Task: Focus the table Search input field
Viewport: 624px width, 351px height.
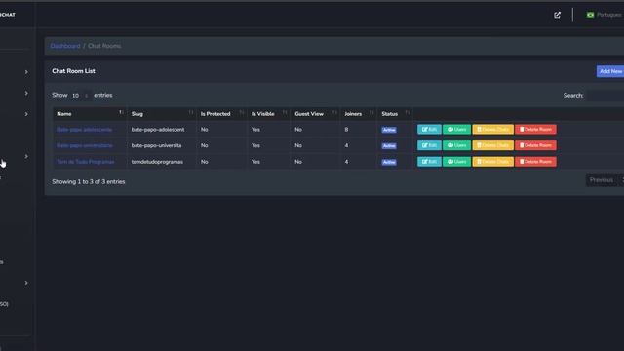Action: point(605,96)
